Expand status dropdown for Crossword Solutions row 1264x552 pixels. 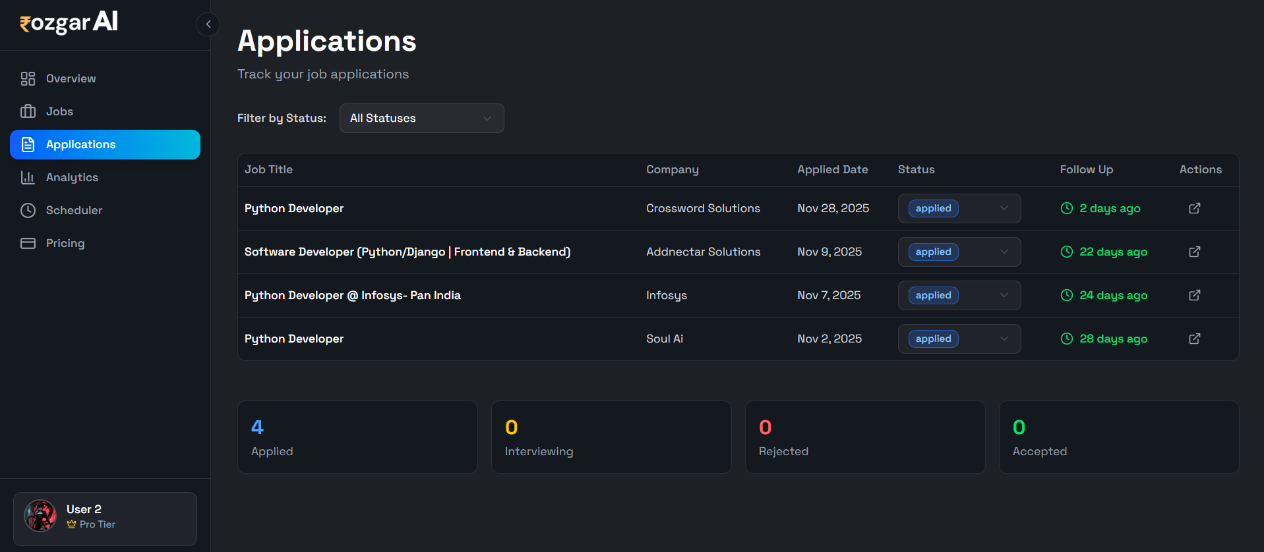tap(959, 208)
